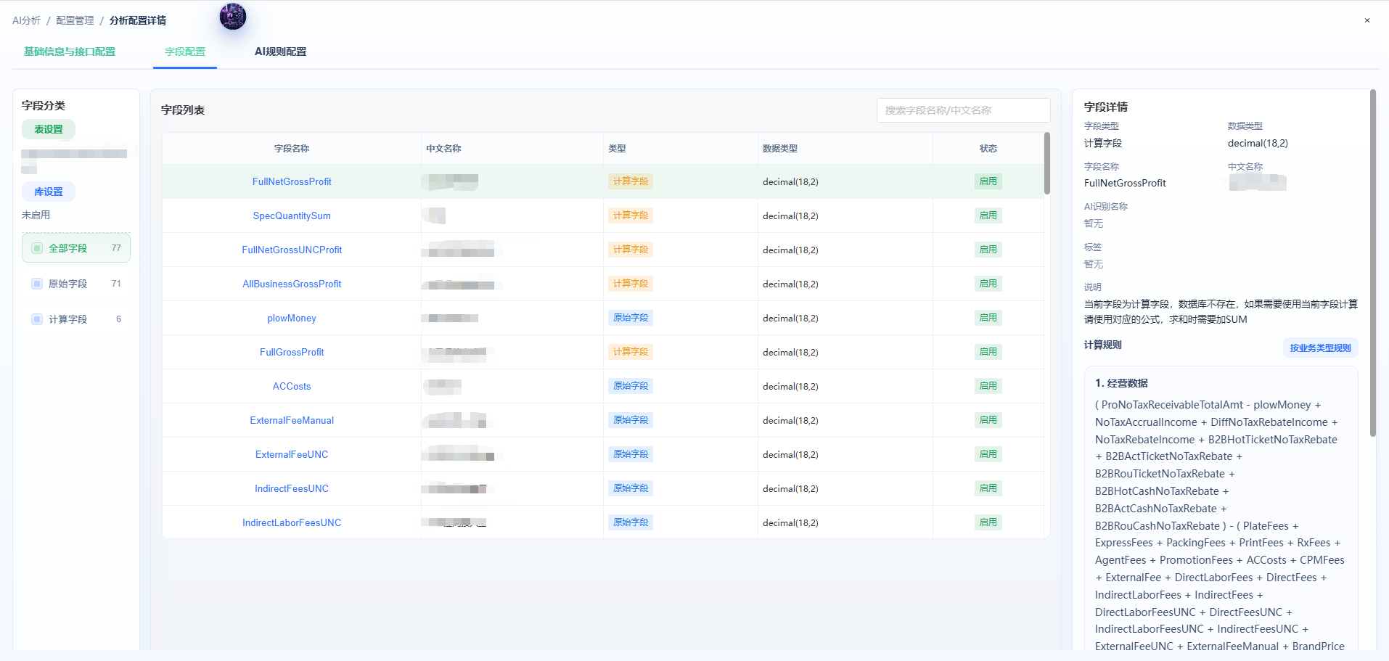Open the SpecQuantitySum field link
This screenshot has height=661, width=1389.
(x=292, y=215)
